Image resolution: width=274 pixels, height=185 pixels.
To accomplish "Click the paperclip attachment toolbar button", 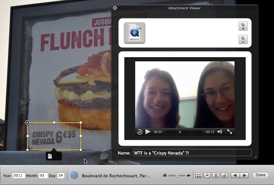I will [224, 175].
